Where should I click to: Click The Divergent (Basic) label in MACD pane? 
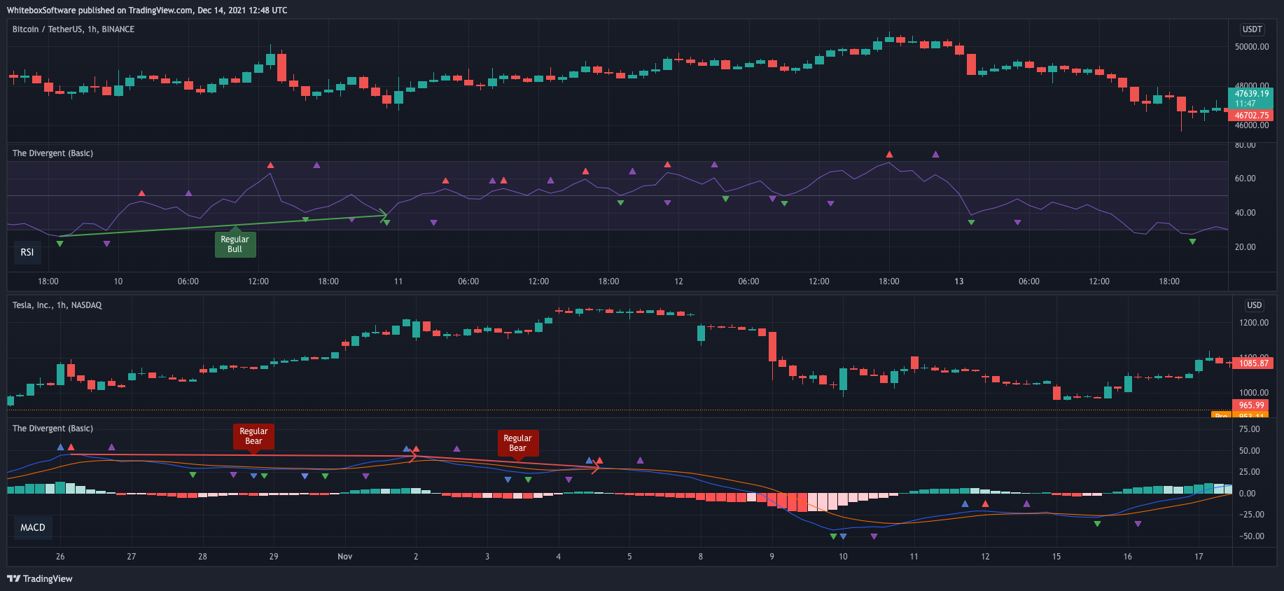point(53,429)
